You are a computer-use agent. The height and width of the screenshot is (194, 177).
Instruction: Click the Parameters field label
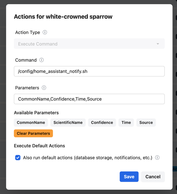(27, 88)
